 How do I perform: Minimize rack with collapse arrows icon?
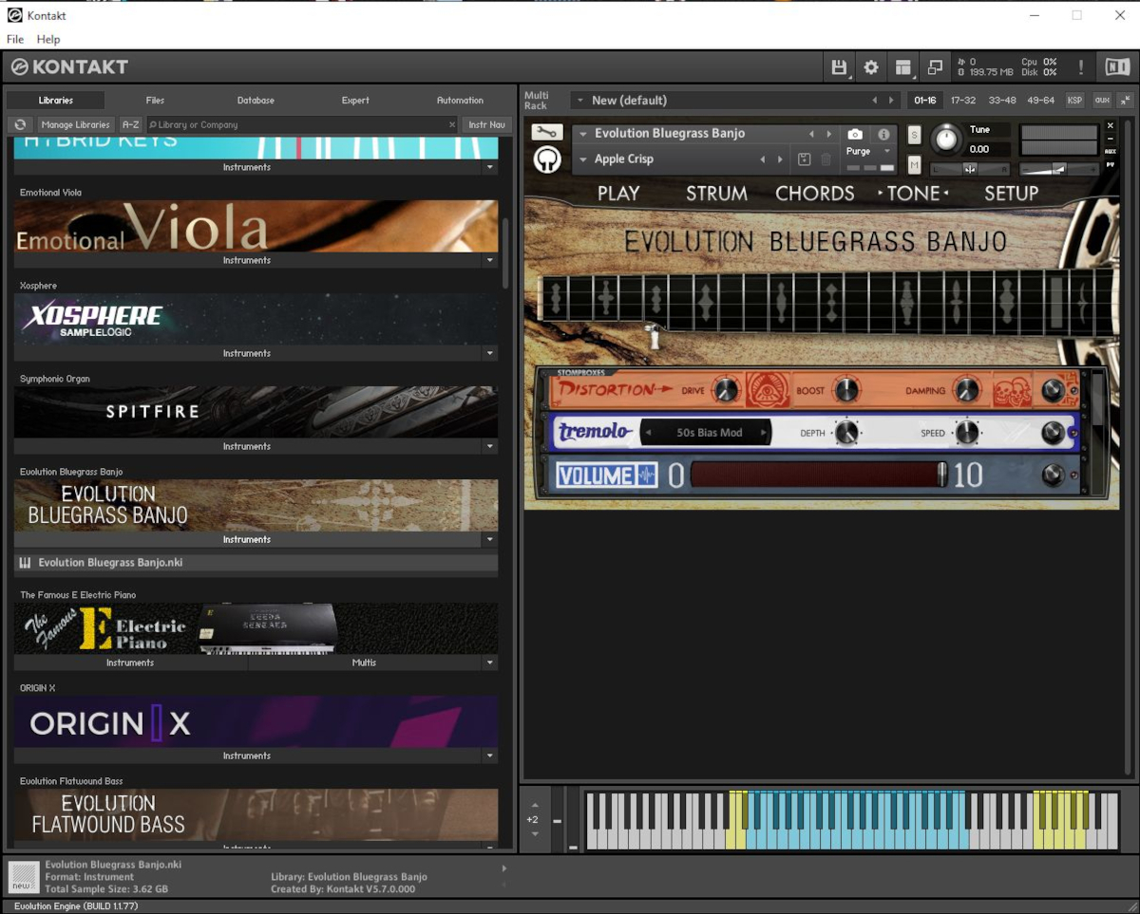coord(1126,100)
